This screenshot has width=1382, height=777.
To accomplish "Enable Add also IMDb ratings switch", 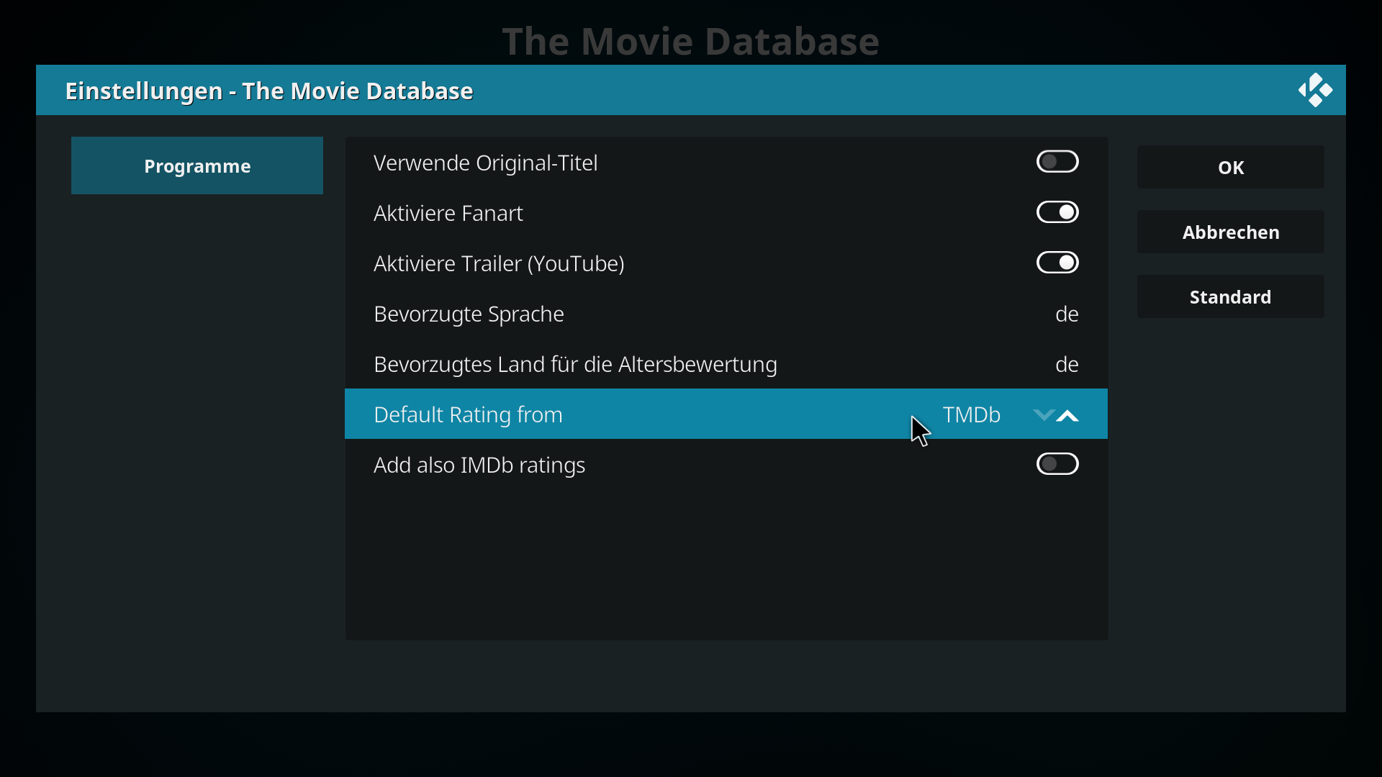I will tap(1057, 464).
